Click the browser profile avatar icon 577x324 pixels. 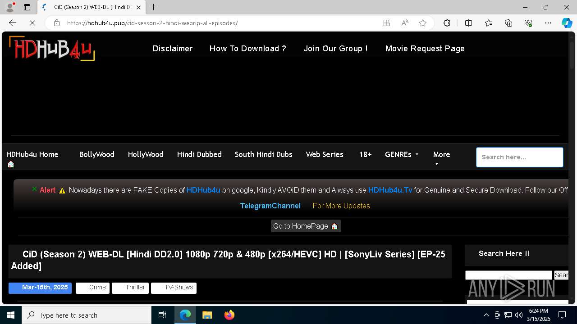click(10, 7)
